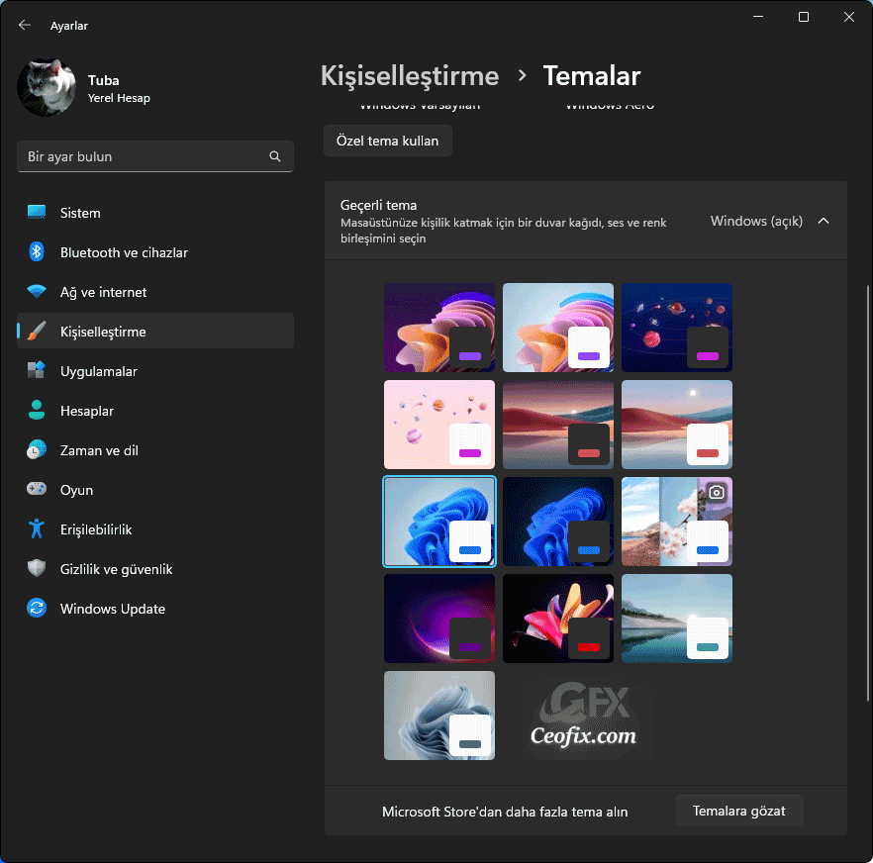Choose the teal lake landscape theme

pos(676,618)
